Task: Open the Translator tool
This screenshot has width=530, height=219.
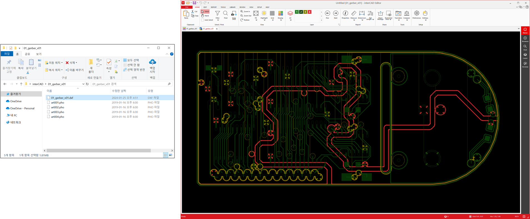Action: (x=398, y=15)
